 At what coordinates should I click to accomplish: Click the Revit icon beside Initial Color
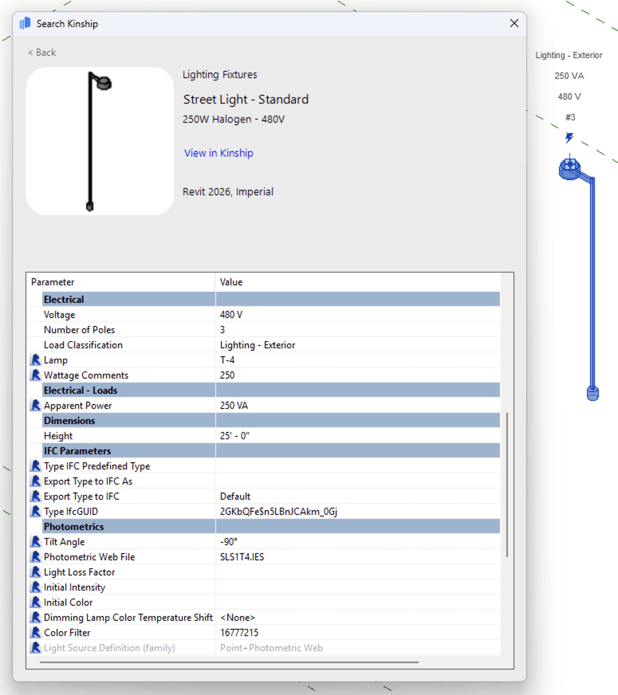tap(36, 602)
